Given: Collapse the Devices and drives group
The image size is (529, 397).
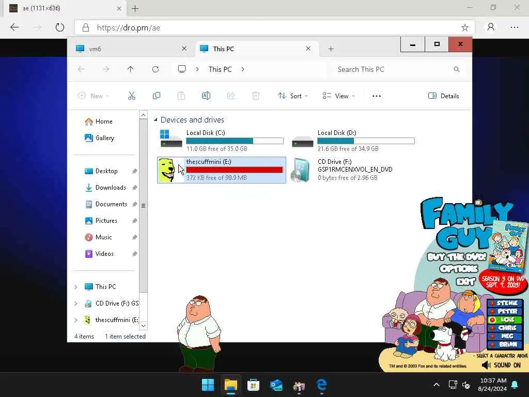Looking at the screenshot, I should pos(155,119).
